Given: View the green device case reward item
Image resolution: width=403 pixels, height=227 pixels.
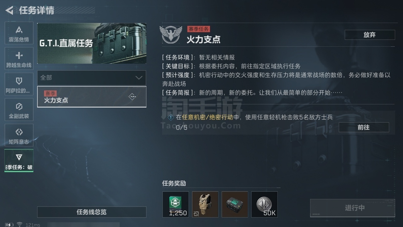Looking at the screenshot, I should point(235,204).
